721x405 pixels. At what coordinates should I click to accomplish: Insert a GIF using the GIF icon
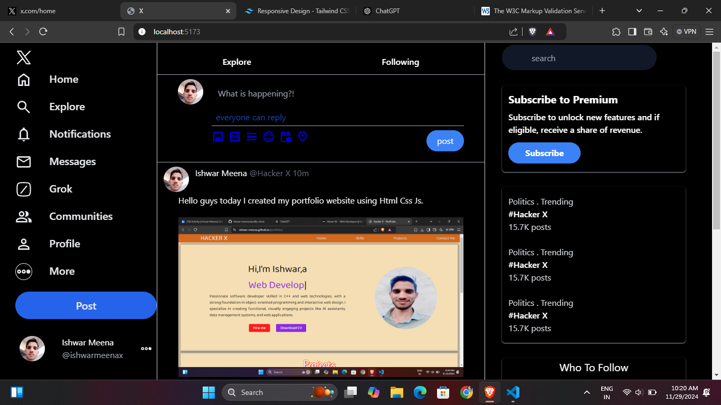coord(235,137)
